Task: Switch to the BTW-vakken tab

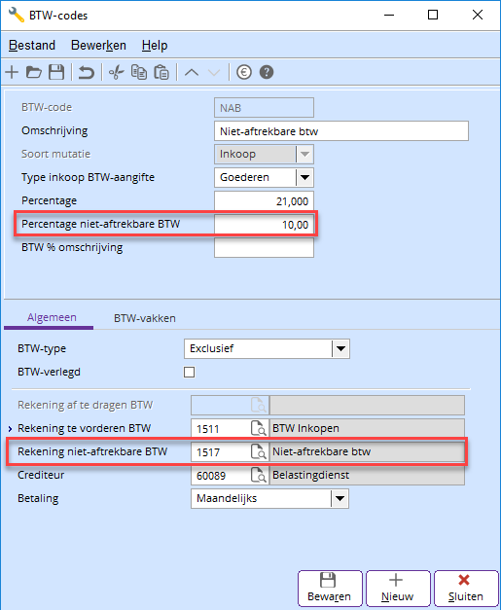Action: [x=145, y=318]
